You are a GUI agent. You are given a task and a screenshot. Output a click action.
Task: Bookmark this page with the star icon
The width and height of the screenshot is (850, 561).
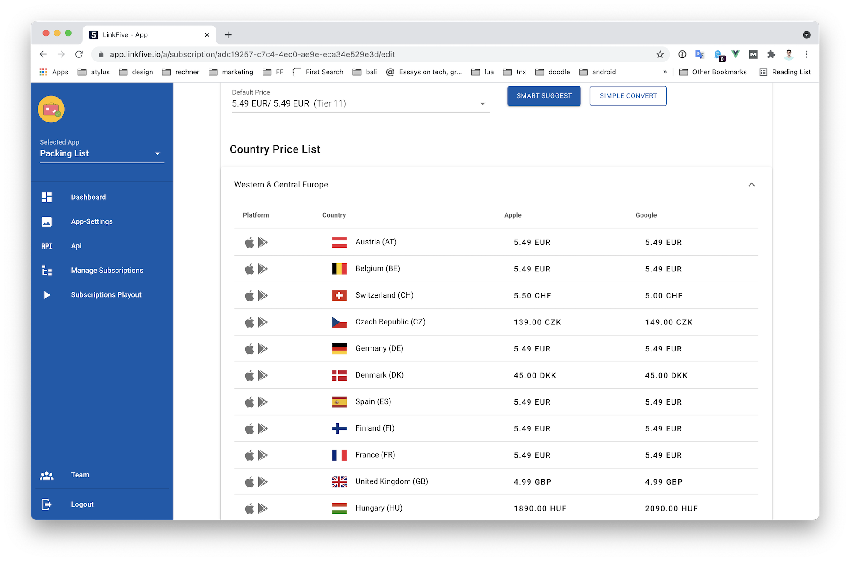coord(660,54)
